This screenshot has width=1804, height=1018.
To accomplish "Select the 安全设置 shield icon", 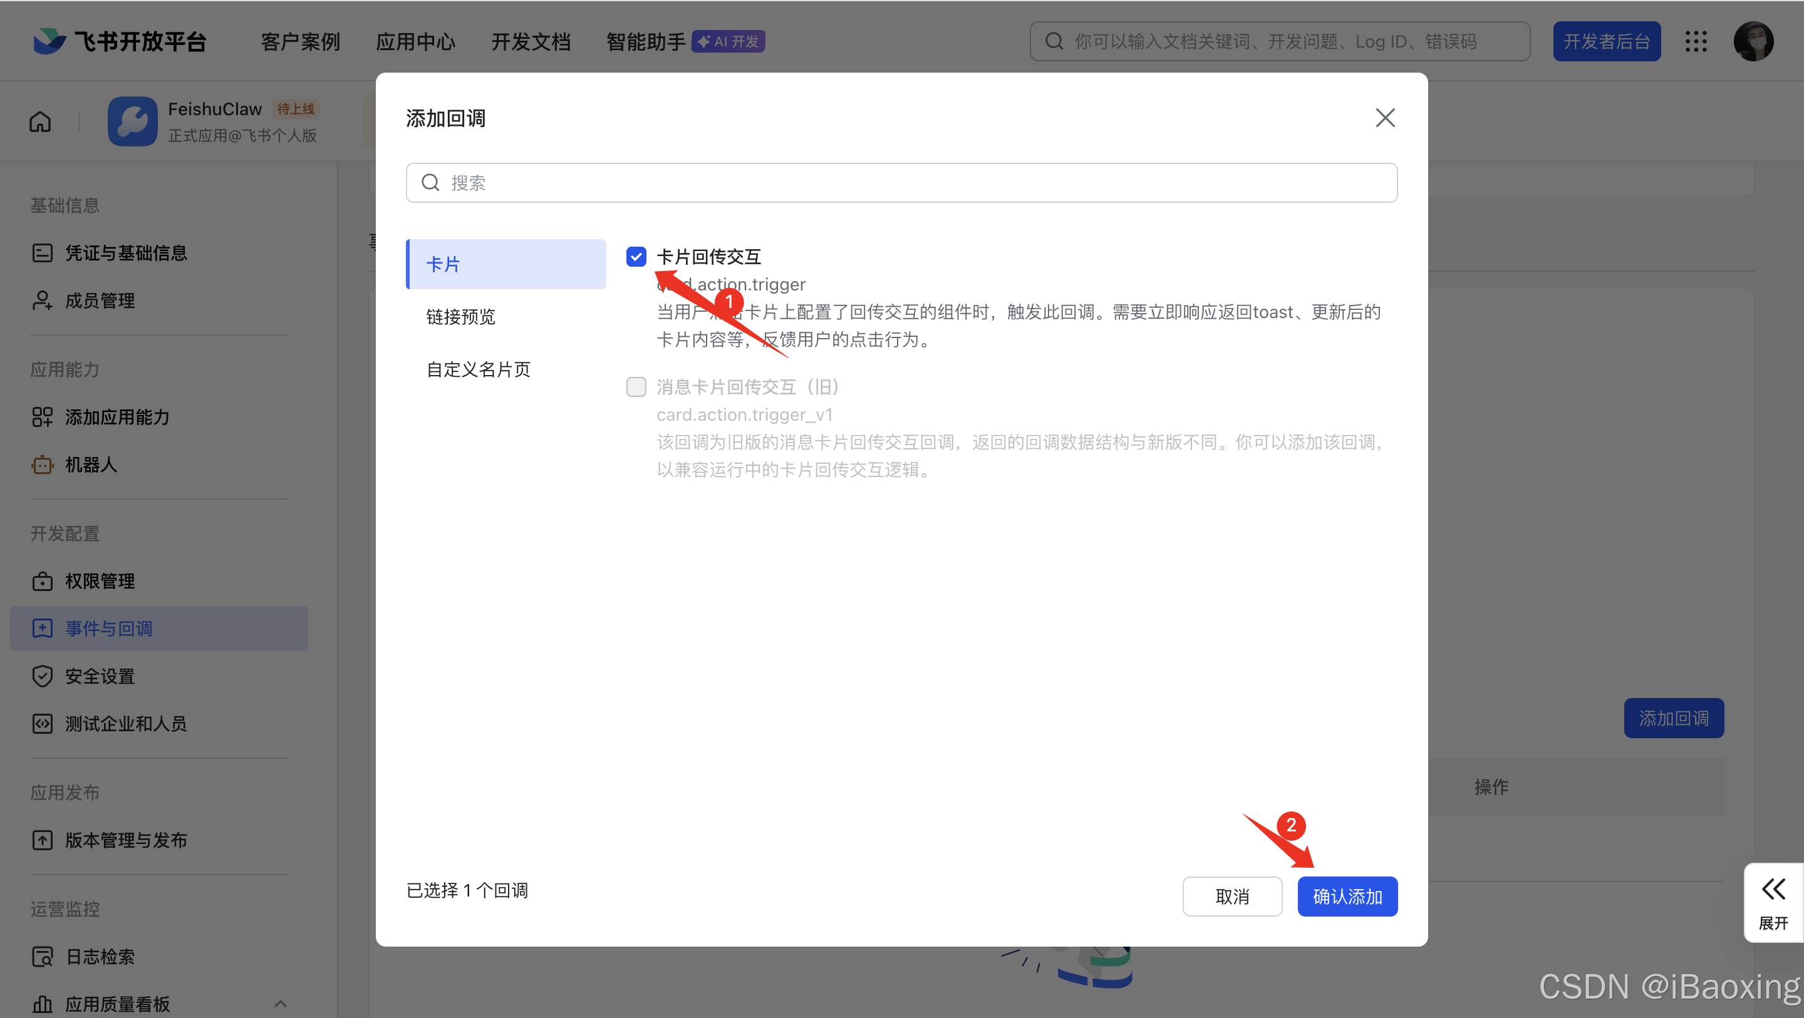I will [42, 676].
